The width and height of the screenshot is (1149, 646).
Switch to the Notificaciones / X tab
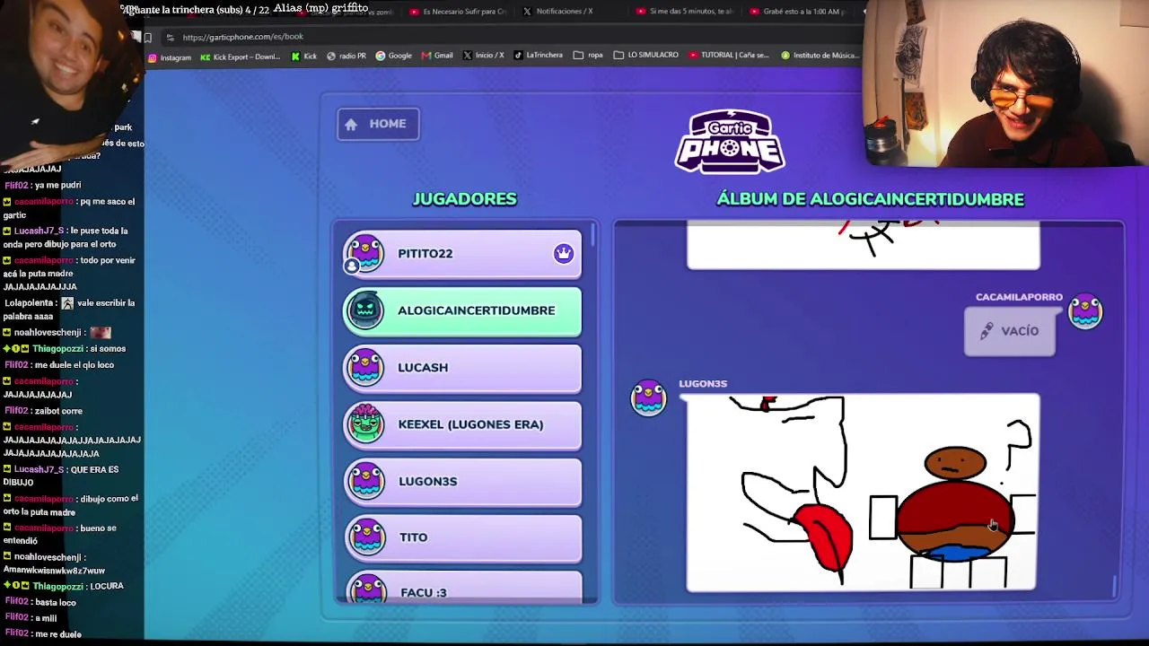557,12
